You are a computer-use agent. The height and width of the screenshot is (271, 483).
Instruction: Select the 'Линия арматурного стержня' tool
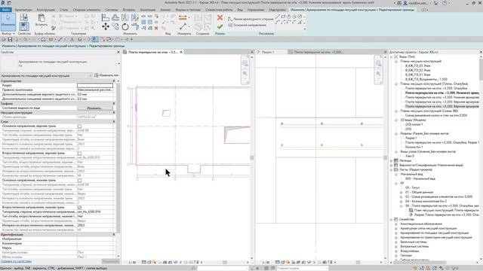[x=251, y=19]
